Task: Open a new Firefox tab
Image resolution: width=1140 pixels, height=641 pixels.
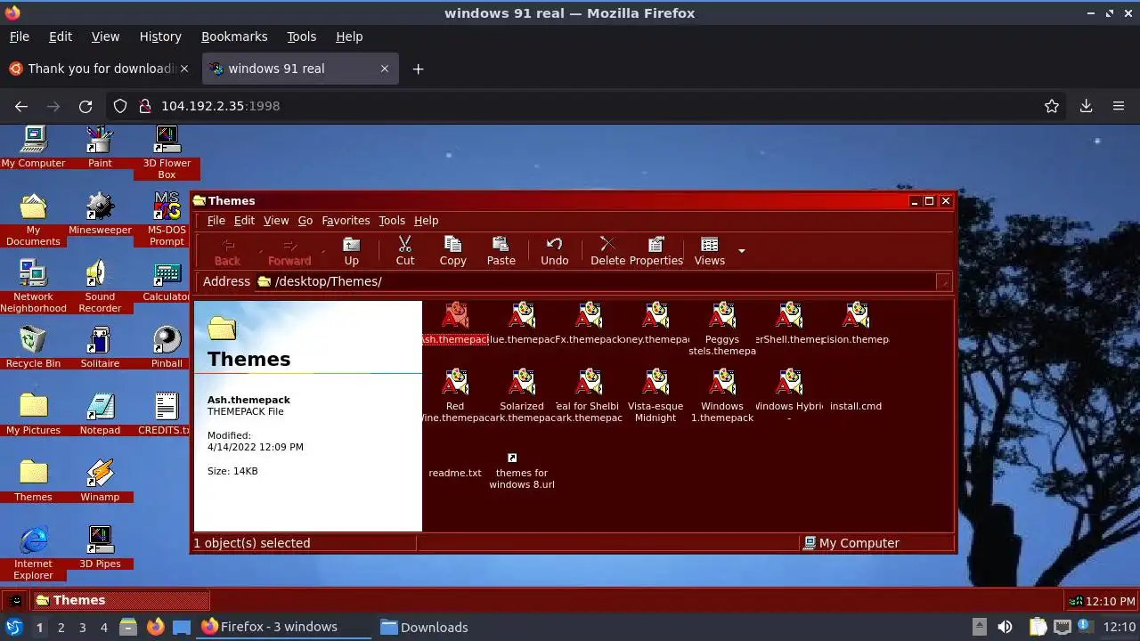Action: [418, 69]
